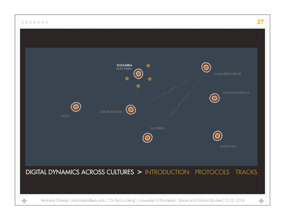Click the WAKAYALA label
This screenshot has height=220, width=285.
[x=228, y=146]
